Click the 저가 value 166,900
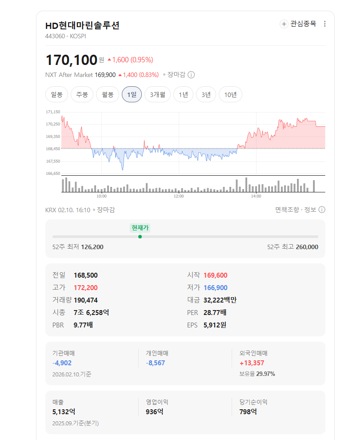 pos(216,288)
